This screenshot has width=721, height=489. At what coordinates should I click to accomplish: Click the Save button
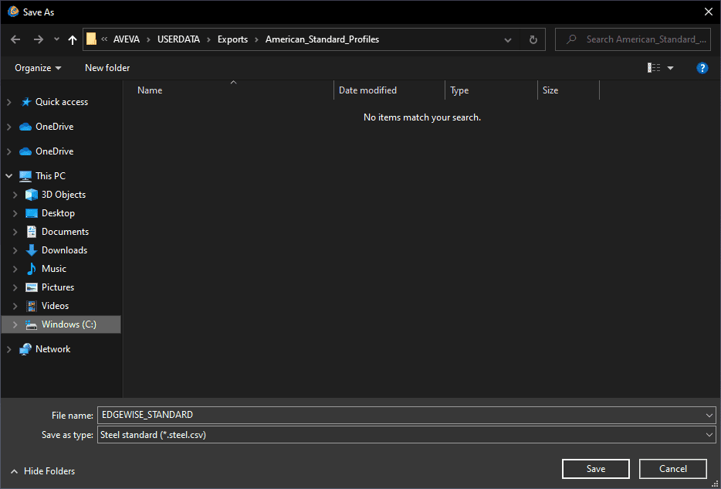click(595, 469)
